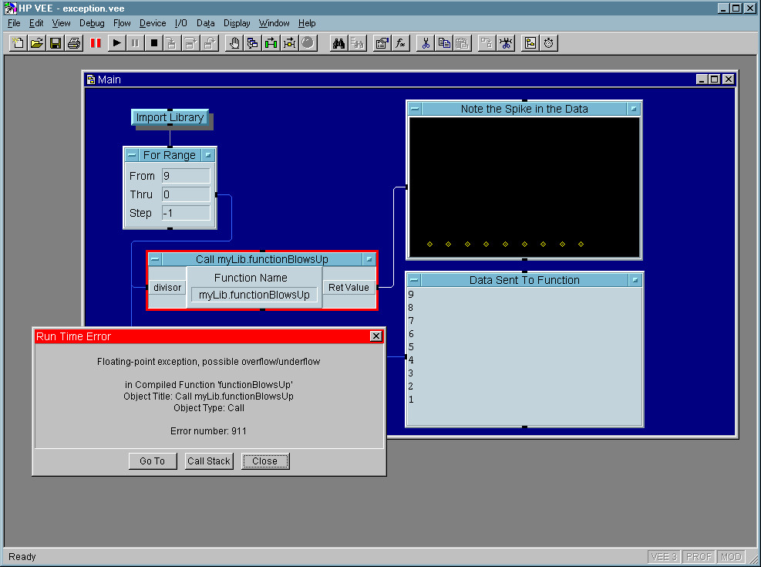Click the red pause indicator icon

pyautogui.click(x=96, y=43)
